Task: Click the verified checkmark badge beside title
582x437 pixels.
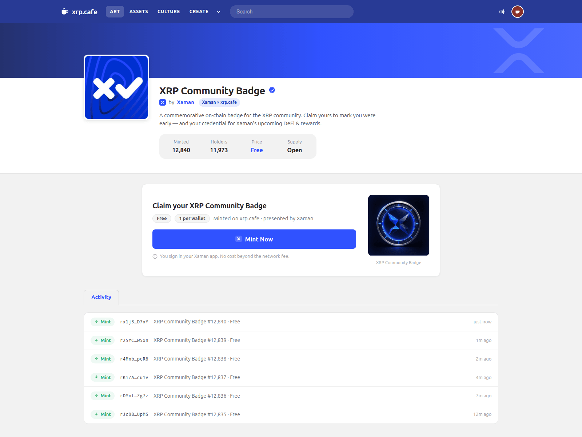Action: (272, 90)
